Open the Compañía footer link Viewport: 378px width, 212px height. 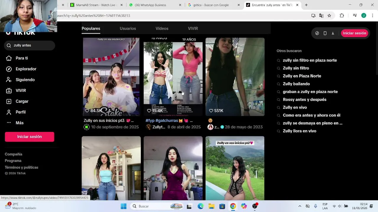pos(13,154)
